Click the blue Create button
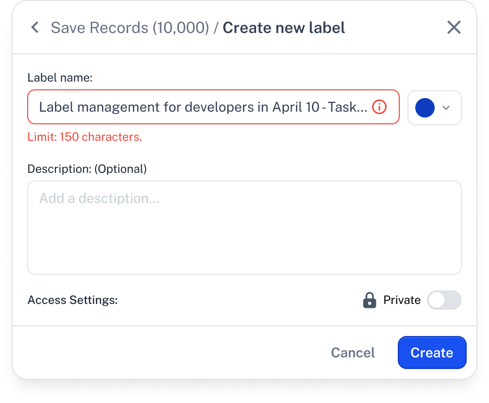 pos(432,353)
